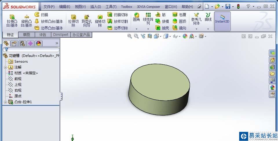
Task: Choose the Lofted Cut 放样切割 feature
Action: [118, 21]
